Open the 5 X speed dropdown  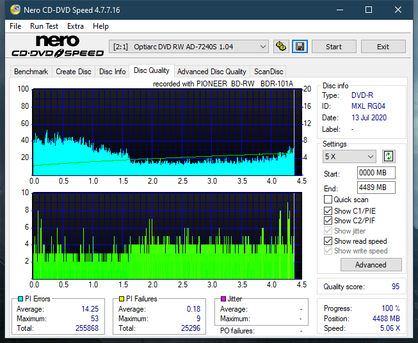click(x=350, y=156)
